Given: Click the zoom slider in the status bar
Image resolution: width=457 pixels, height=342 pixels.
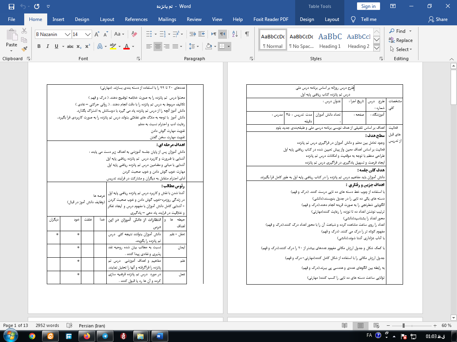Looking at the screenshot, I should (x=404, y=325).
